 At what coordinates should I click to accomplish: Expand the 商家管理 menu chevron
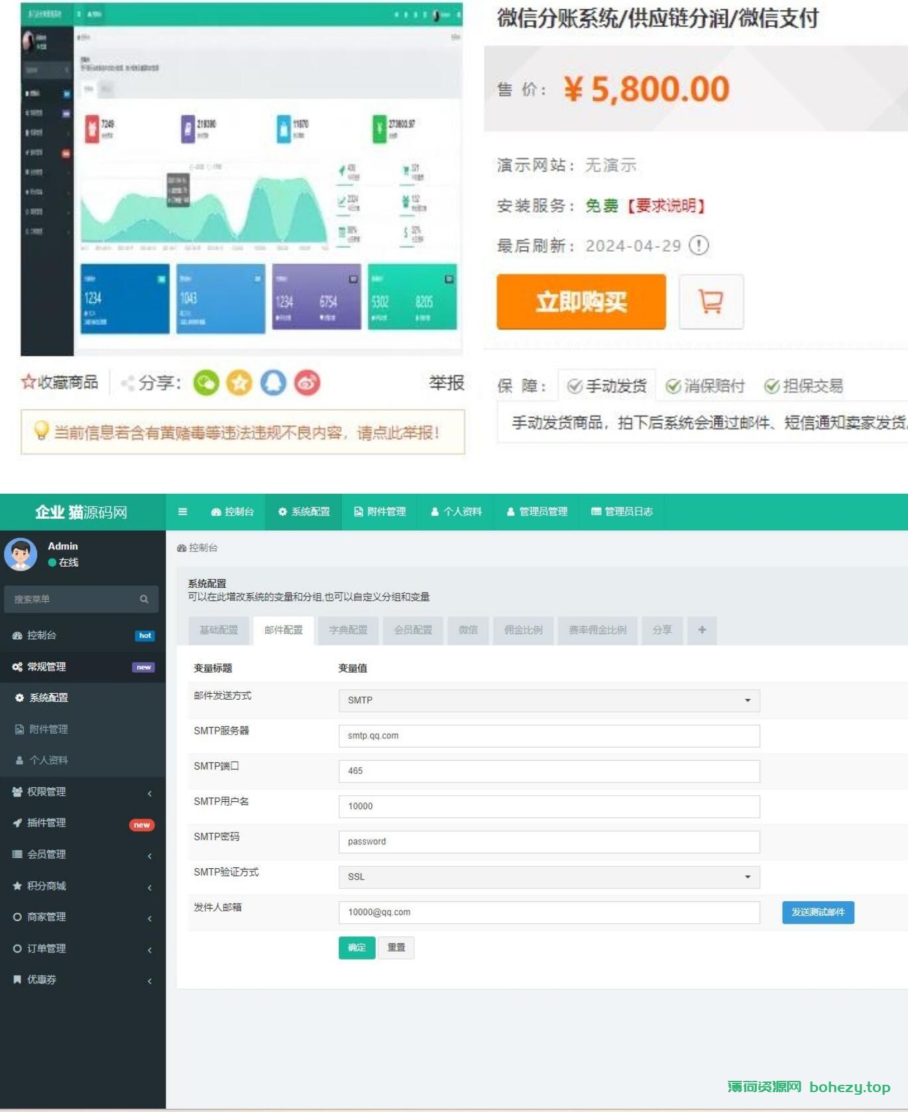click(150, 918)
